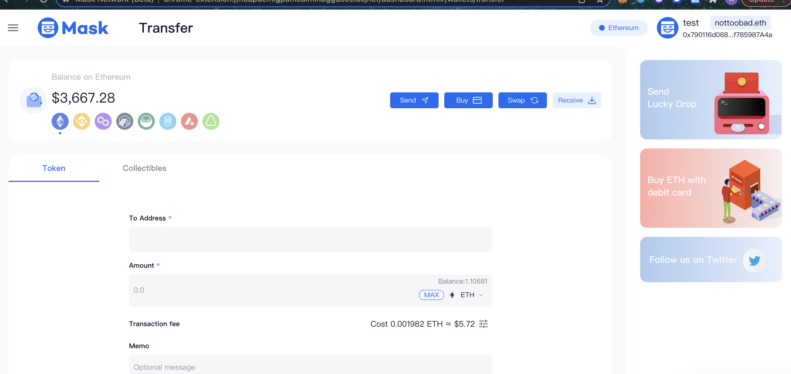Focus the To Address input field
The image size is (791, 374).
point(310,240)
